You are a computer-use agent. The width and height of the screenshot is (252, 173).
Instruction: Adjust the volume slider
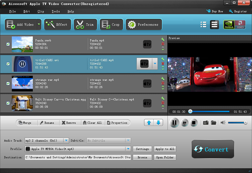click(238, 123)
